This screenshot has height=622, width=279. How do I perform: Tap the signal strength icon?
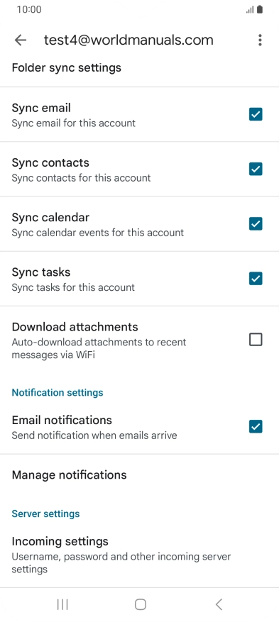250,10
